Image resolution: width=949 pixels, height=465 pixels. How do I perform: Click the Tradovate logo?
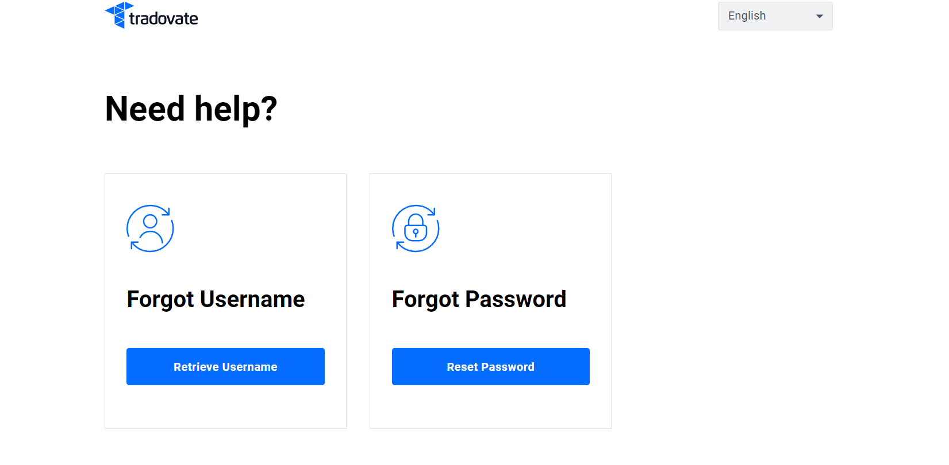click(x=151, y=15)
